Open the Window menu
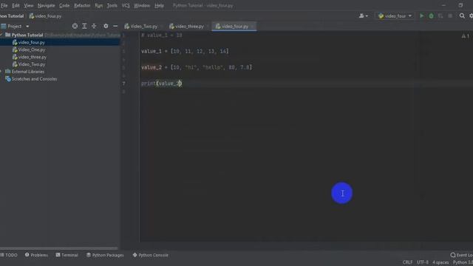Screen dimensions: 473x266 click(142, 5)
